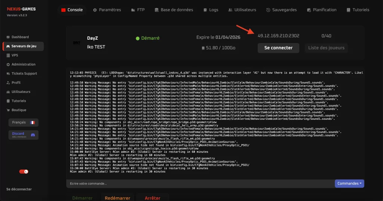383x201 pixels.
Task: Click the Administration gear icon
Action: pyautogui.click(x=8, y=64)
